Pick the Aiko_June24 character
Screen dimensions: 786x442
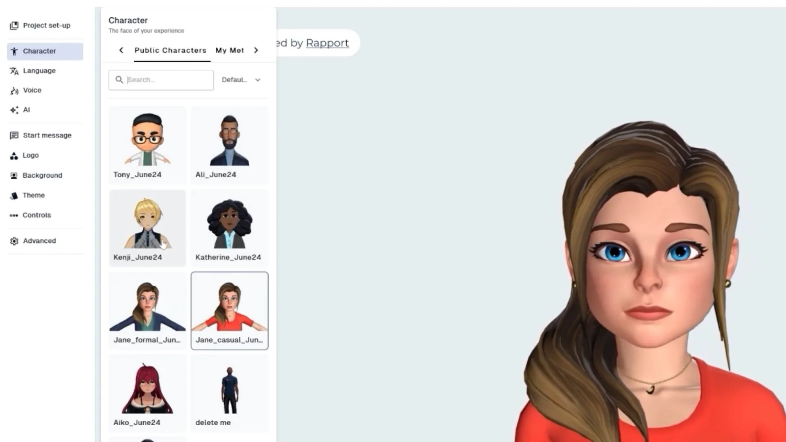pos(147,393)
